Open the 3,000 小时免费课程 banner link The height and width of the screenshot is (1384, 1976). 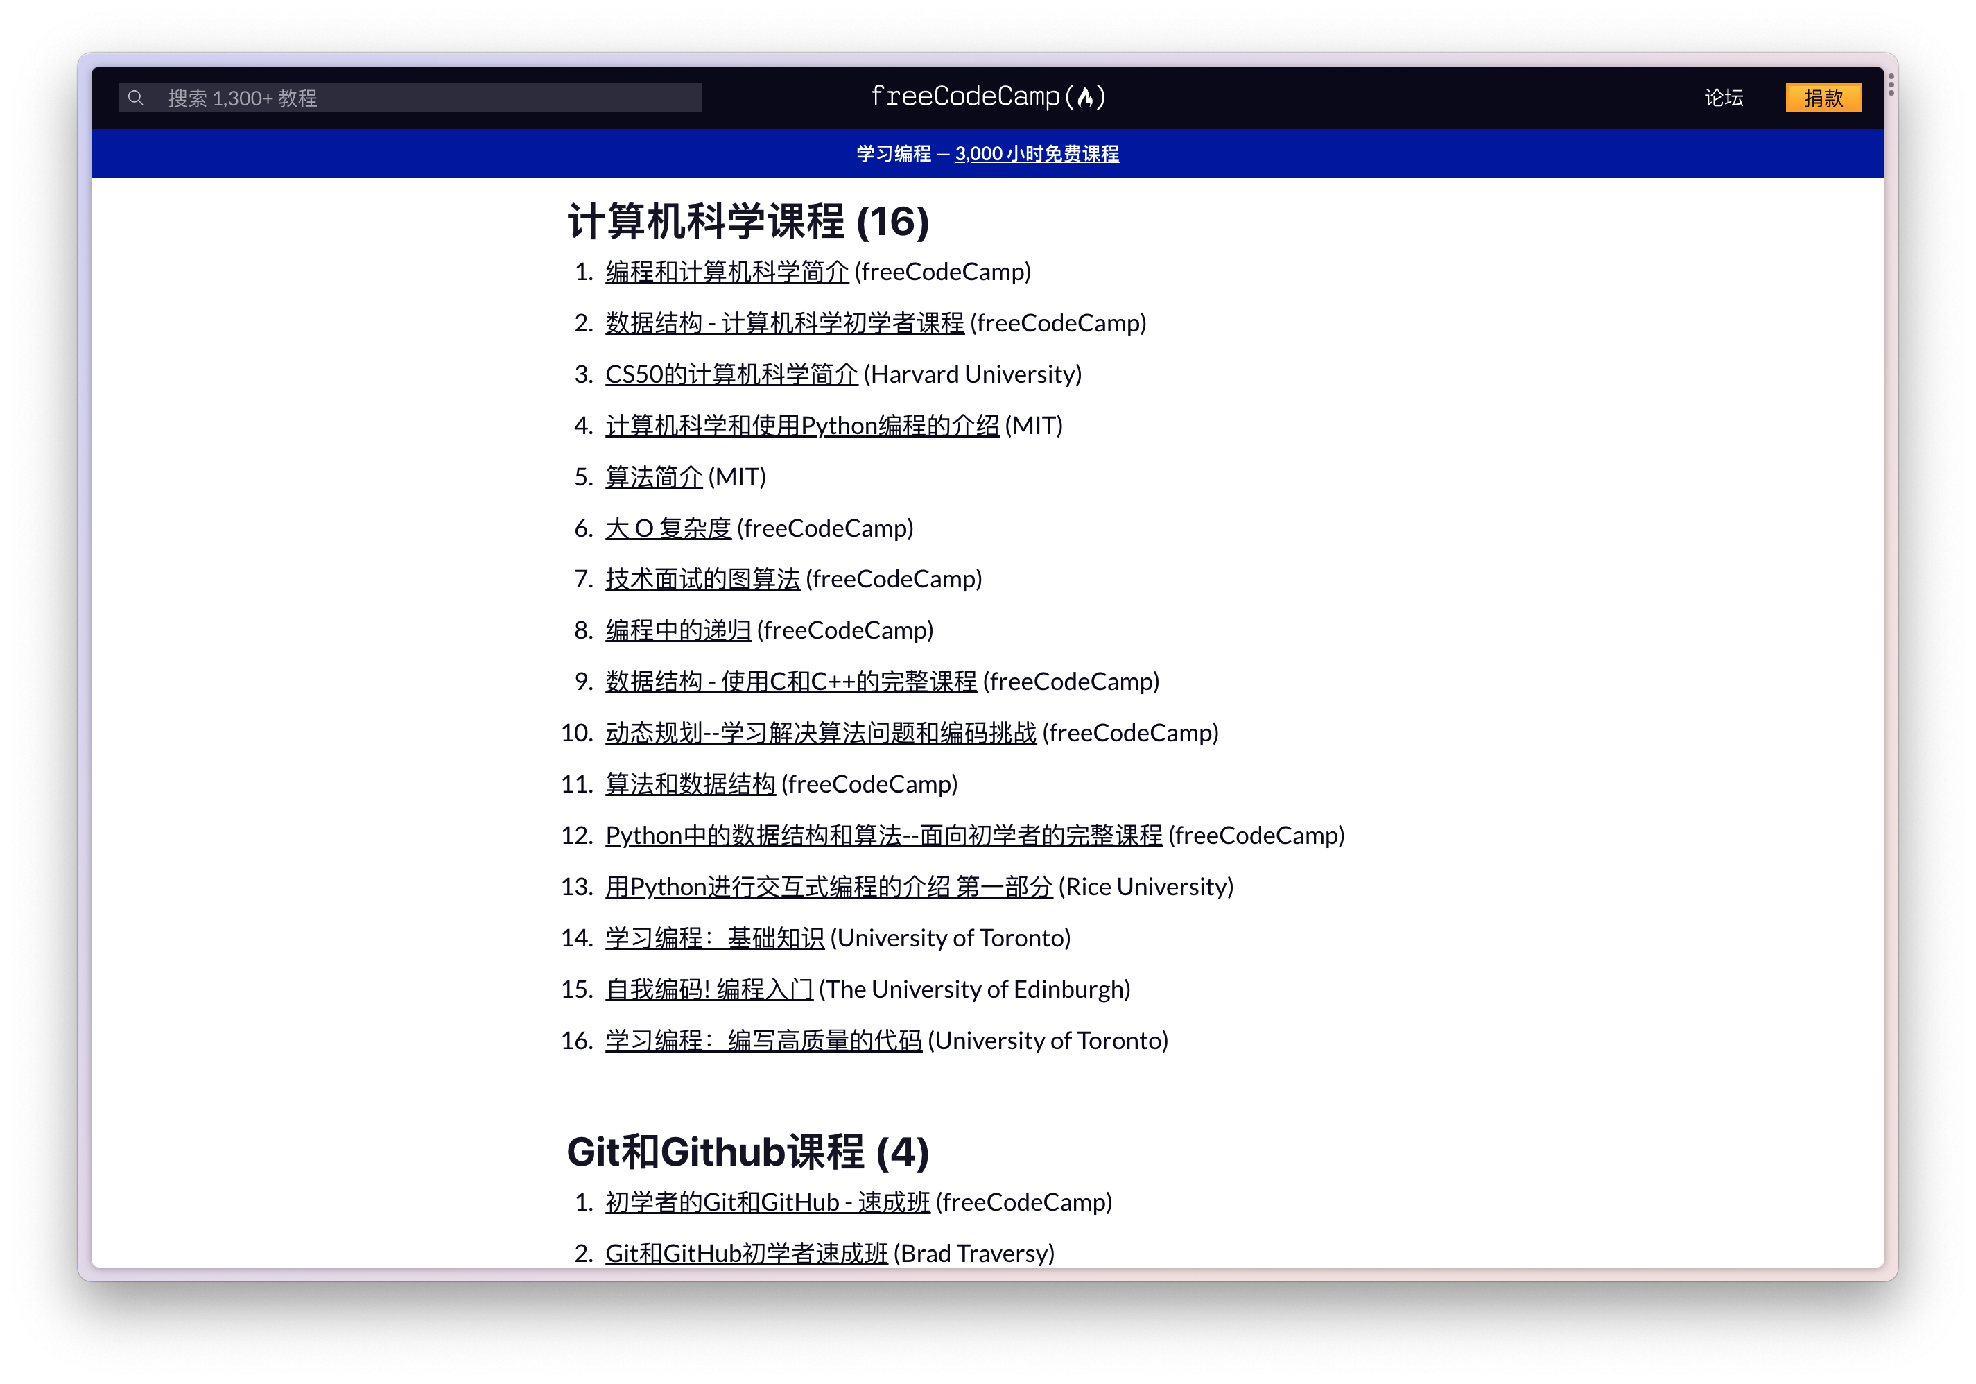click(1037, 154)
